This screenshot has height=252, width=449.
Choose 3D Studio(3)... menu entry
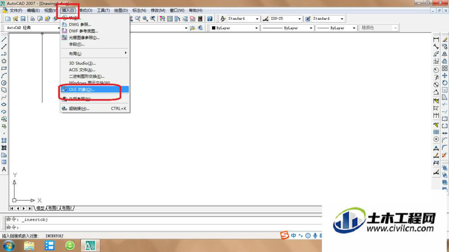(94, 63)
